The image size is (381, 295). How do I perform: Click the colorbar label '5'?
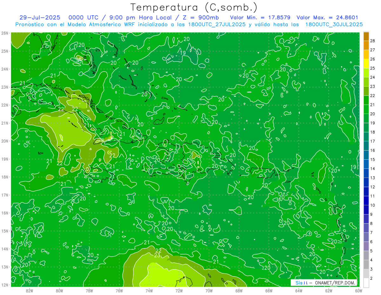pos(371,251)
